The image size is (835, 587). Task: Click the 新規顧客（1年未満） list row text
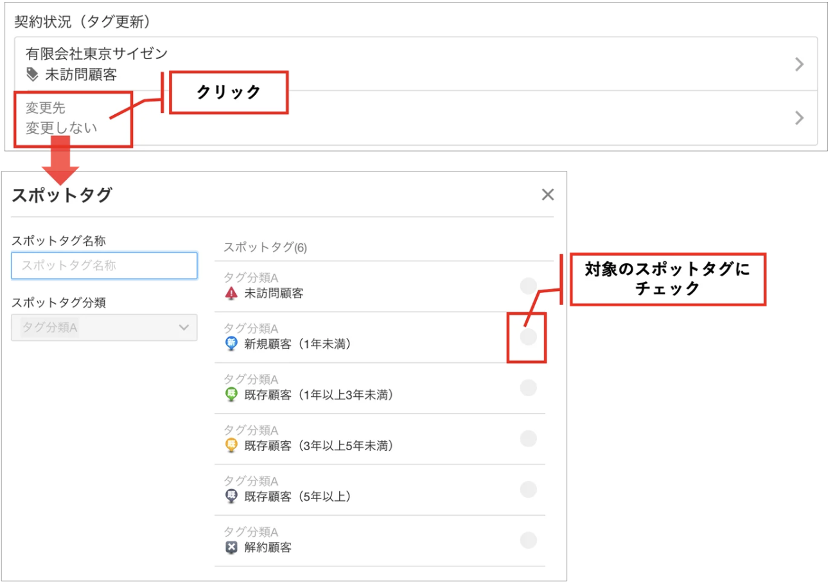point(297,344)
